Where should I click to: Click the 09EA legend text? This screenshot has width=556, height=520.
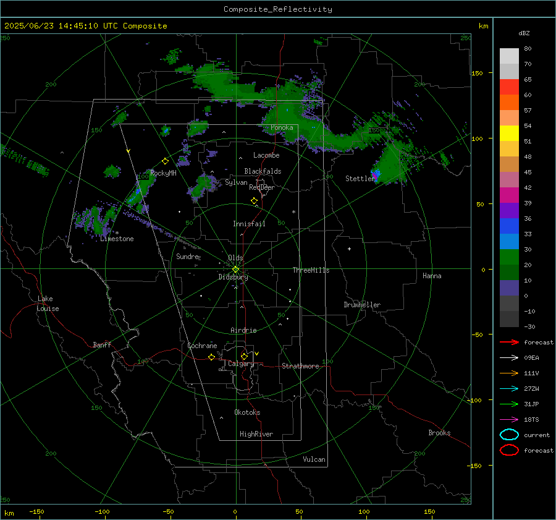click(x=531, y=358)
